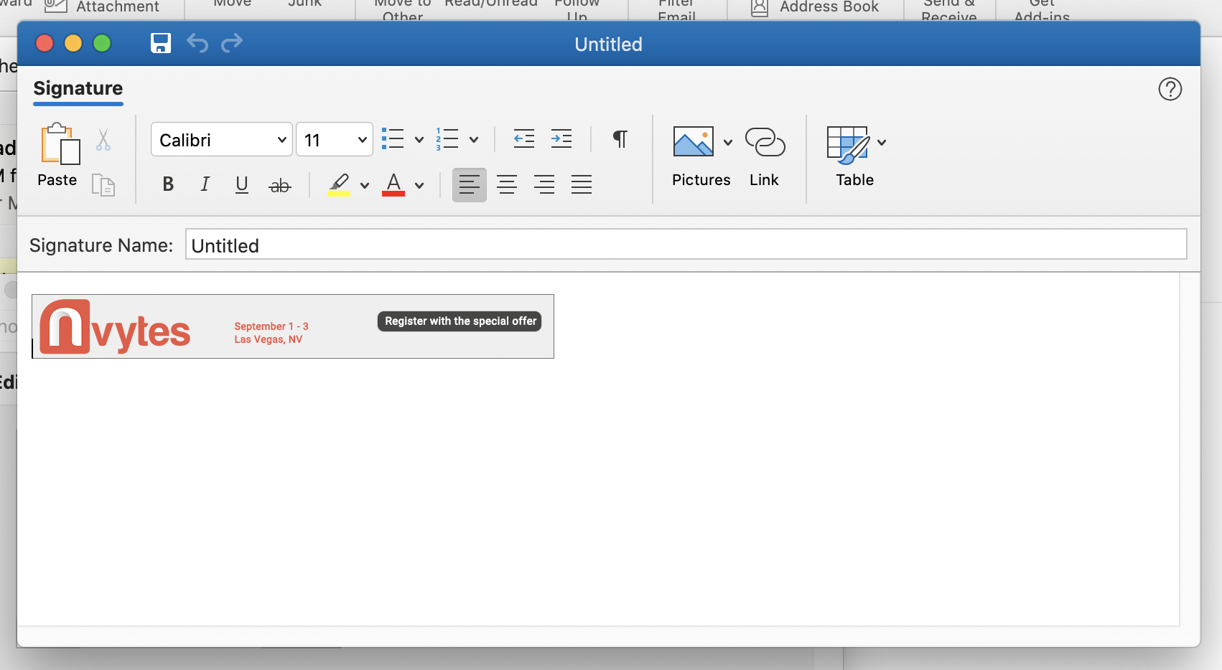Insert a hyperlink with Link icon
The width and height of the screenshot is (1222, 670).
(x=765, y=143)
